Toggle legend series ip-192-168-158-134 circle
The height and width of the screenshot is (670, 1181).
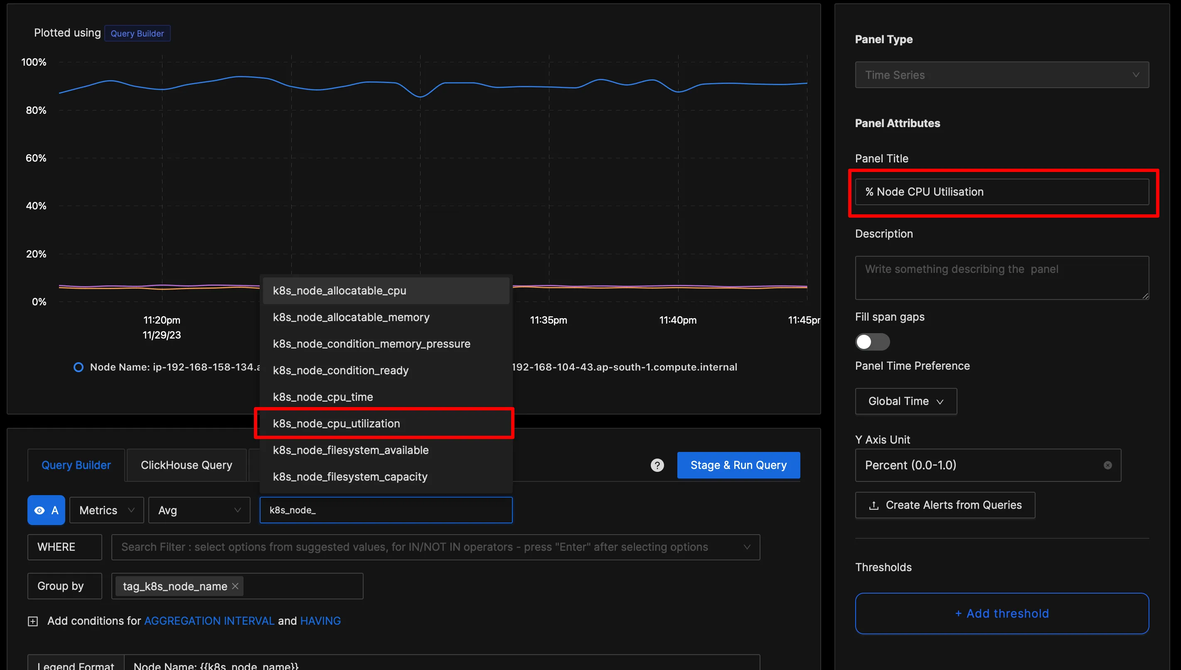point(78,367)
